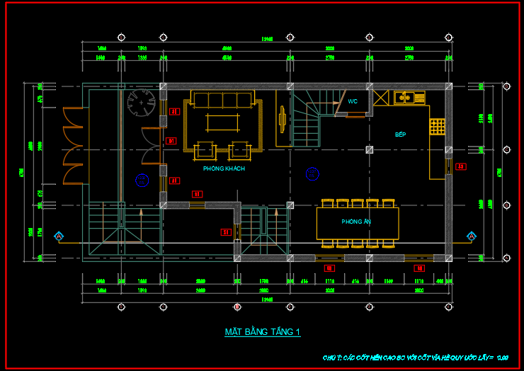Click the blue level circle on porch
Image resolution: width=524 pixels, height=371 pixels.
[x=142, y=179]
